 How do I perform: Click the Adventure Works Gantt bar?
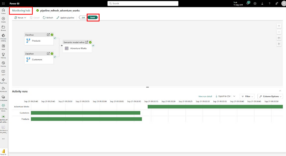click(215, 107)
